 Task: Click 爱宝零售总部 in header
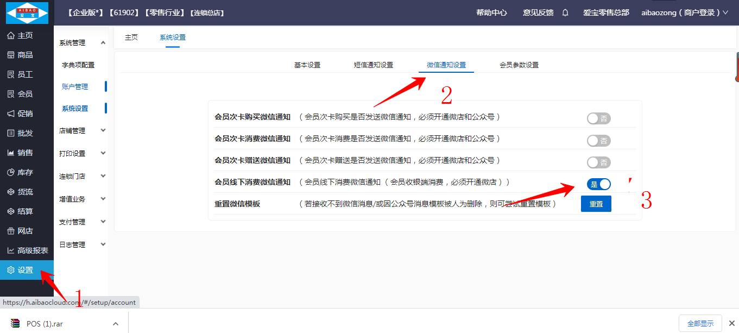(x=606, y=12)
